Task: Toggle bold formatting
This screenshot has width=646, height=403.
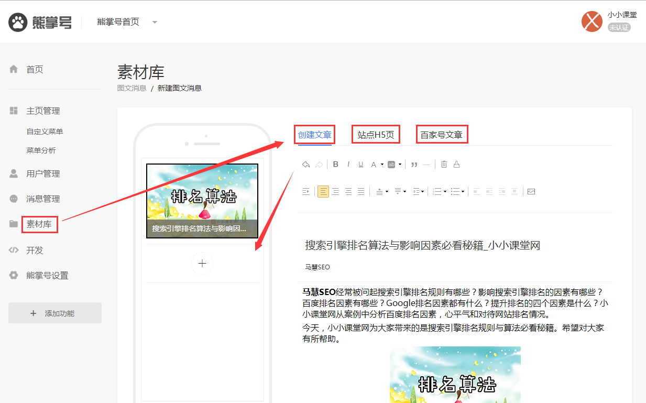Action: [336, 164]
